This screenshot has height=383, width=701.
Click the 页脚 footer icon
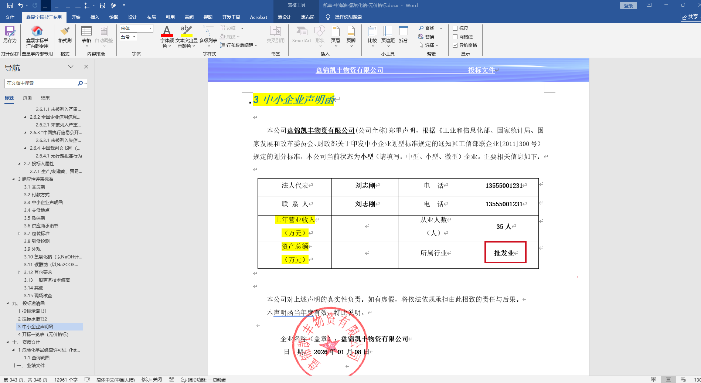351,34
